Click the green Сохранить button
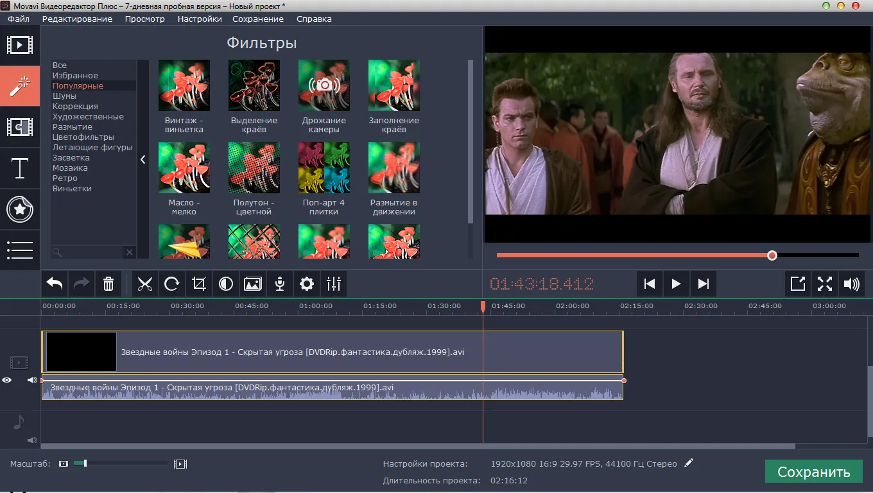The image size is (873, 493). point(813,472)
